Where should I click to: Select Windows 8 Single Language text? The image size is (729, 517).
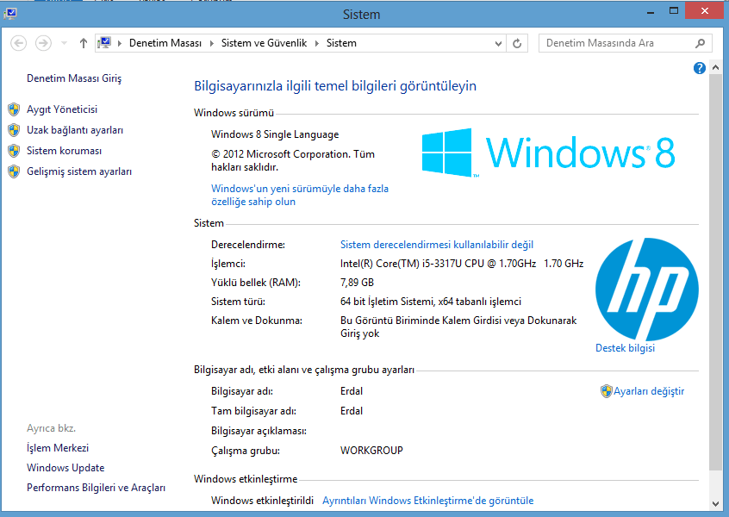(x=275, y=134)
